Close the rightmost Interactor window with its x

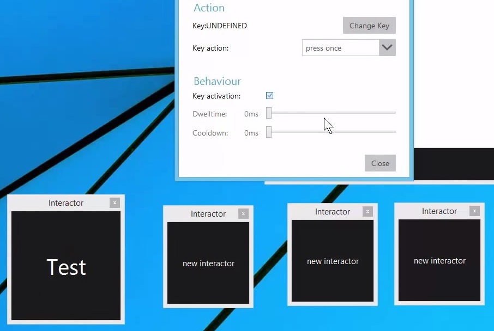(x=474, y=211)
